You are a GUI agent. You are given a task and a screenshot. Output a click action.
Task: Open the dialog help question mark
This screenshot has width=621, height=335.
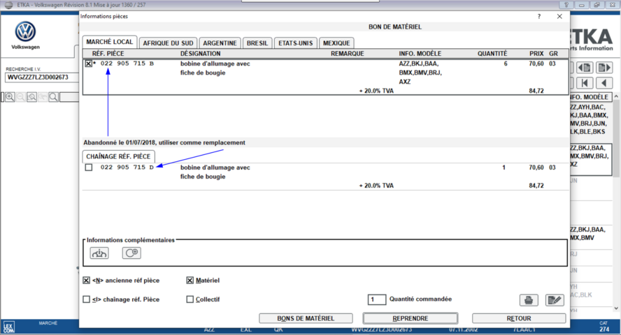click(x=539, y=16)
